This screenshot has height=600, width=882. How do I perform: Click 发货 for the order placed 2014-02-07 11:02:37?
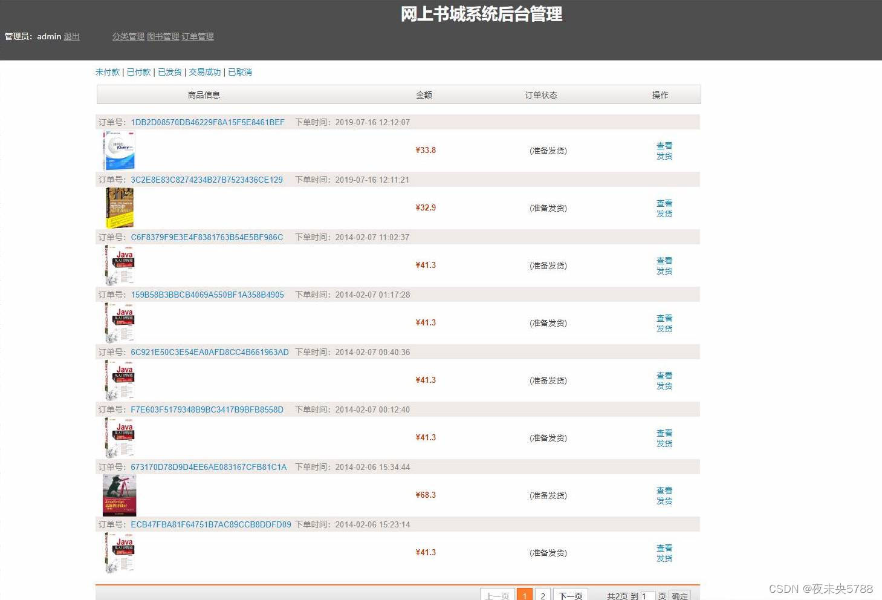(x=664, y=271)
